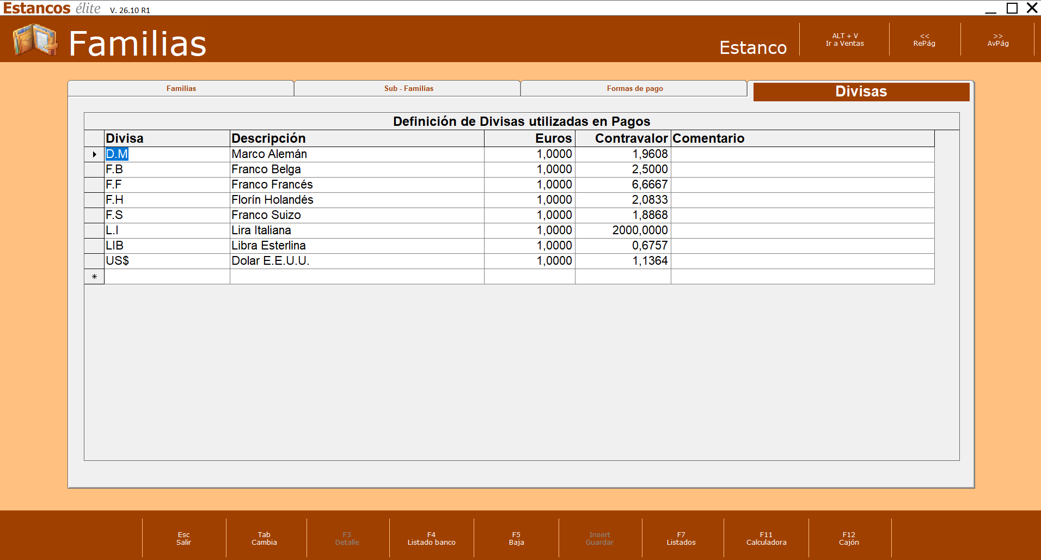
Task: Activate the Divisas tab
Action: pos(861,92)
